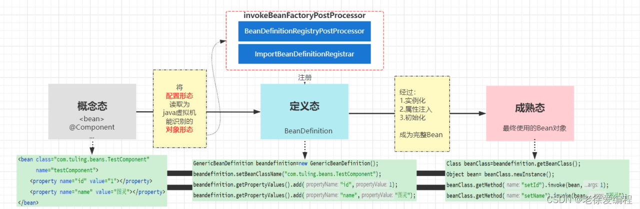Select the 概念态 heading in gray box
Image resolution: width=640 pixels, height=209 pixels.
92,106
